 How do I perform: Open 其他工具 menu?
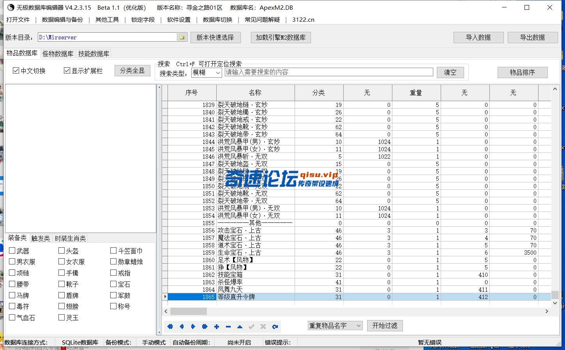107,19
